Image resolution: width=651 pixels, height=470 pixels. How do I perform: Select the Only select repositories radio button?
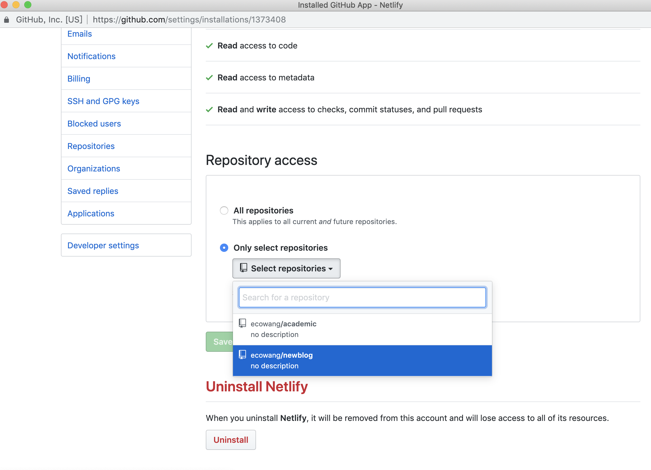click(x=224, y=248)
